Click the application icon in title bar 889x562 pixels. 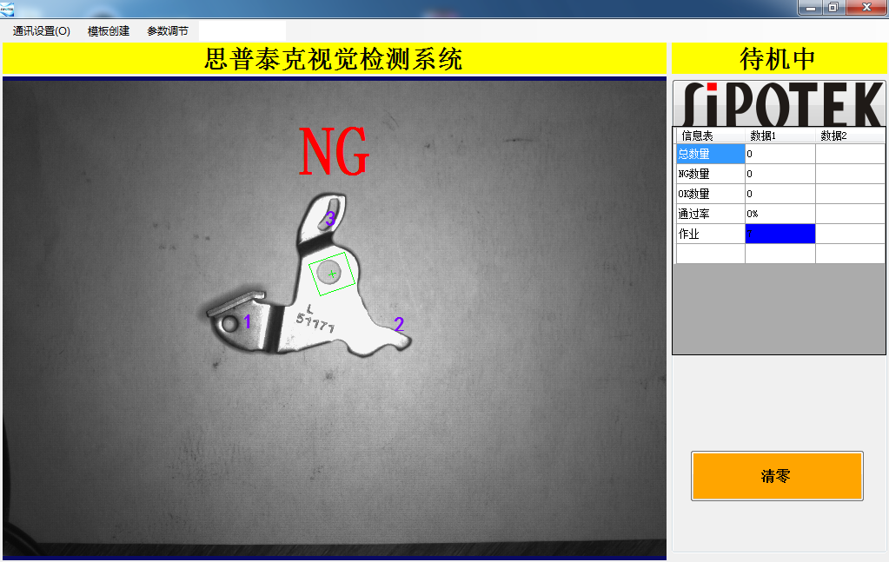click(7, 9)
